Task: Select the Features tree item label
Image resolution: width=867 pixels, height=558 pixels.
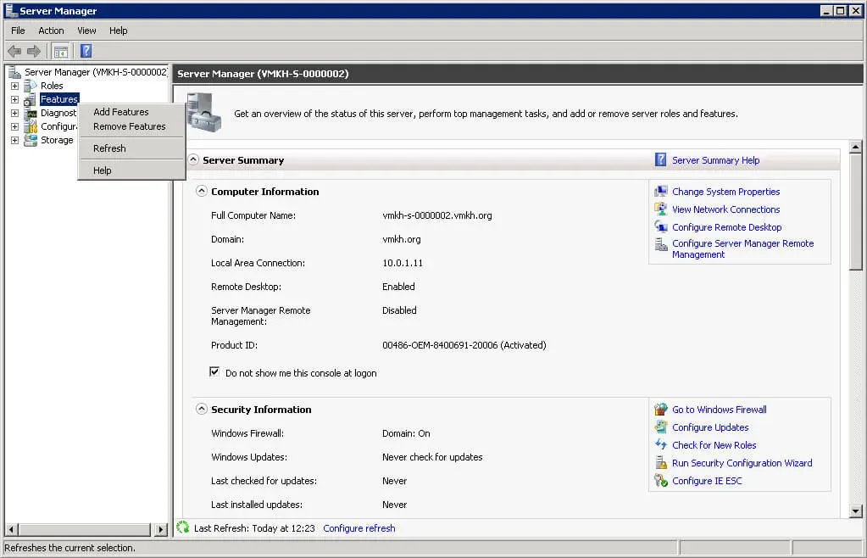Action: click(59, 99)
